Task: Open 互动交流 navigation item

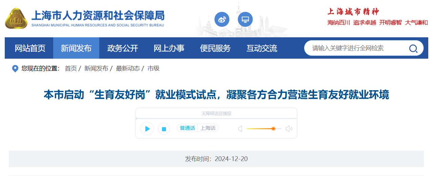Action: coord(262,48)
